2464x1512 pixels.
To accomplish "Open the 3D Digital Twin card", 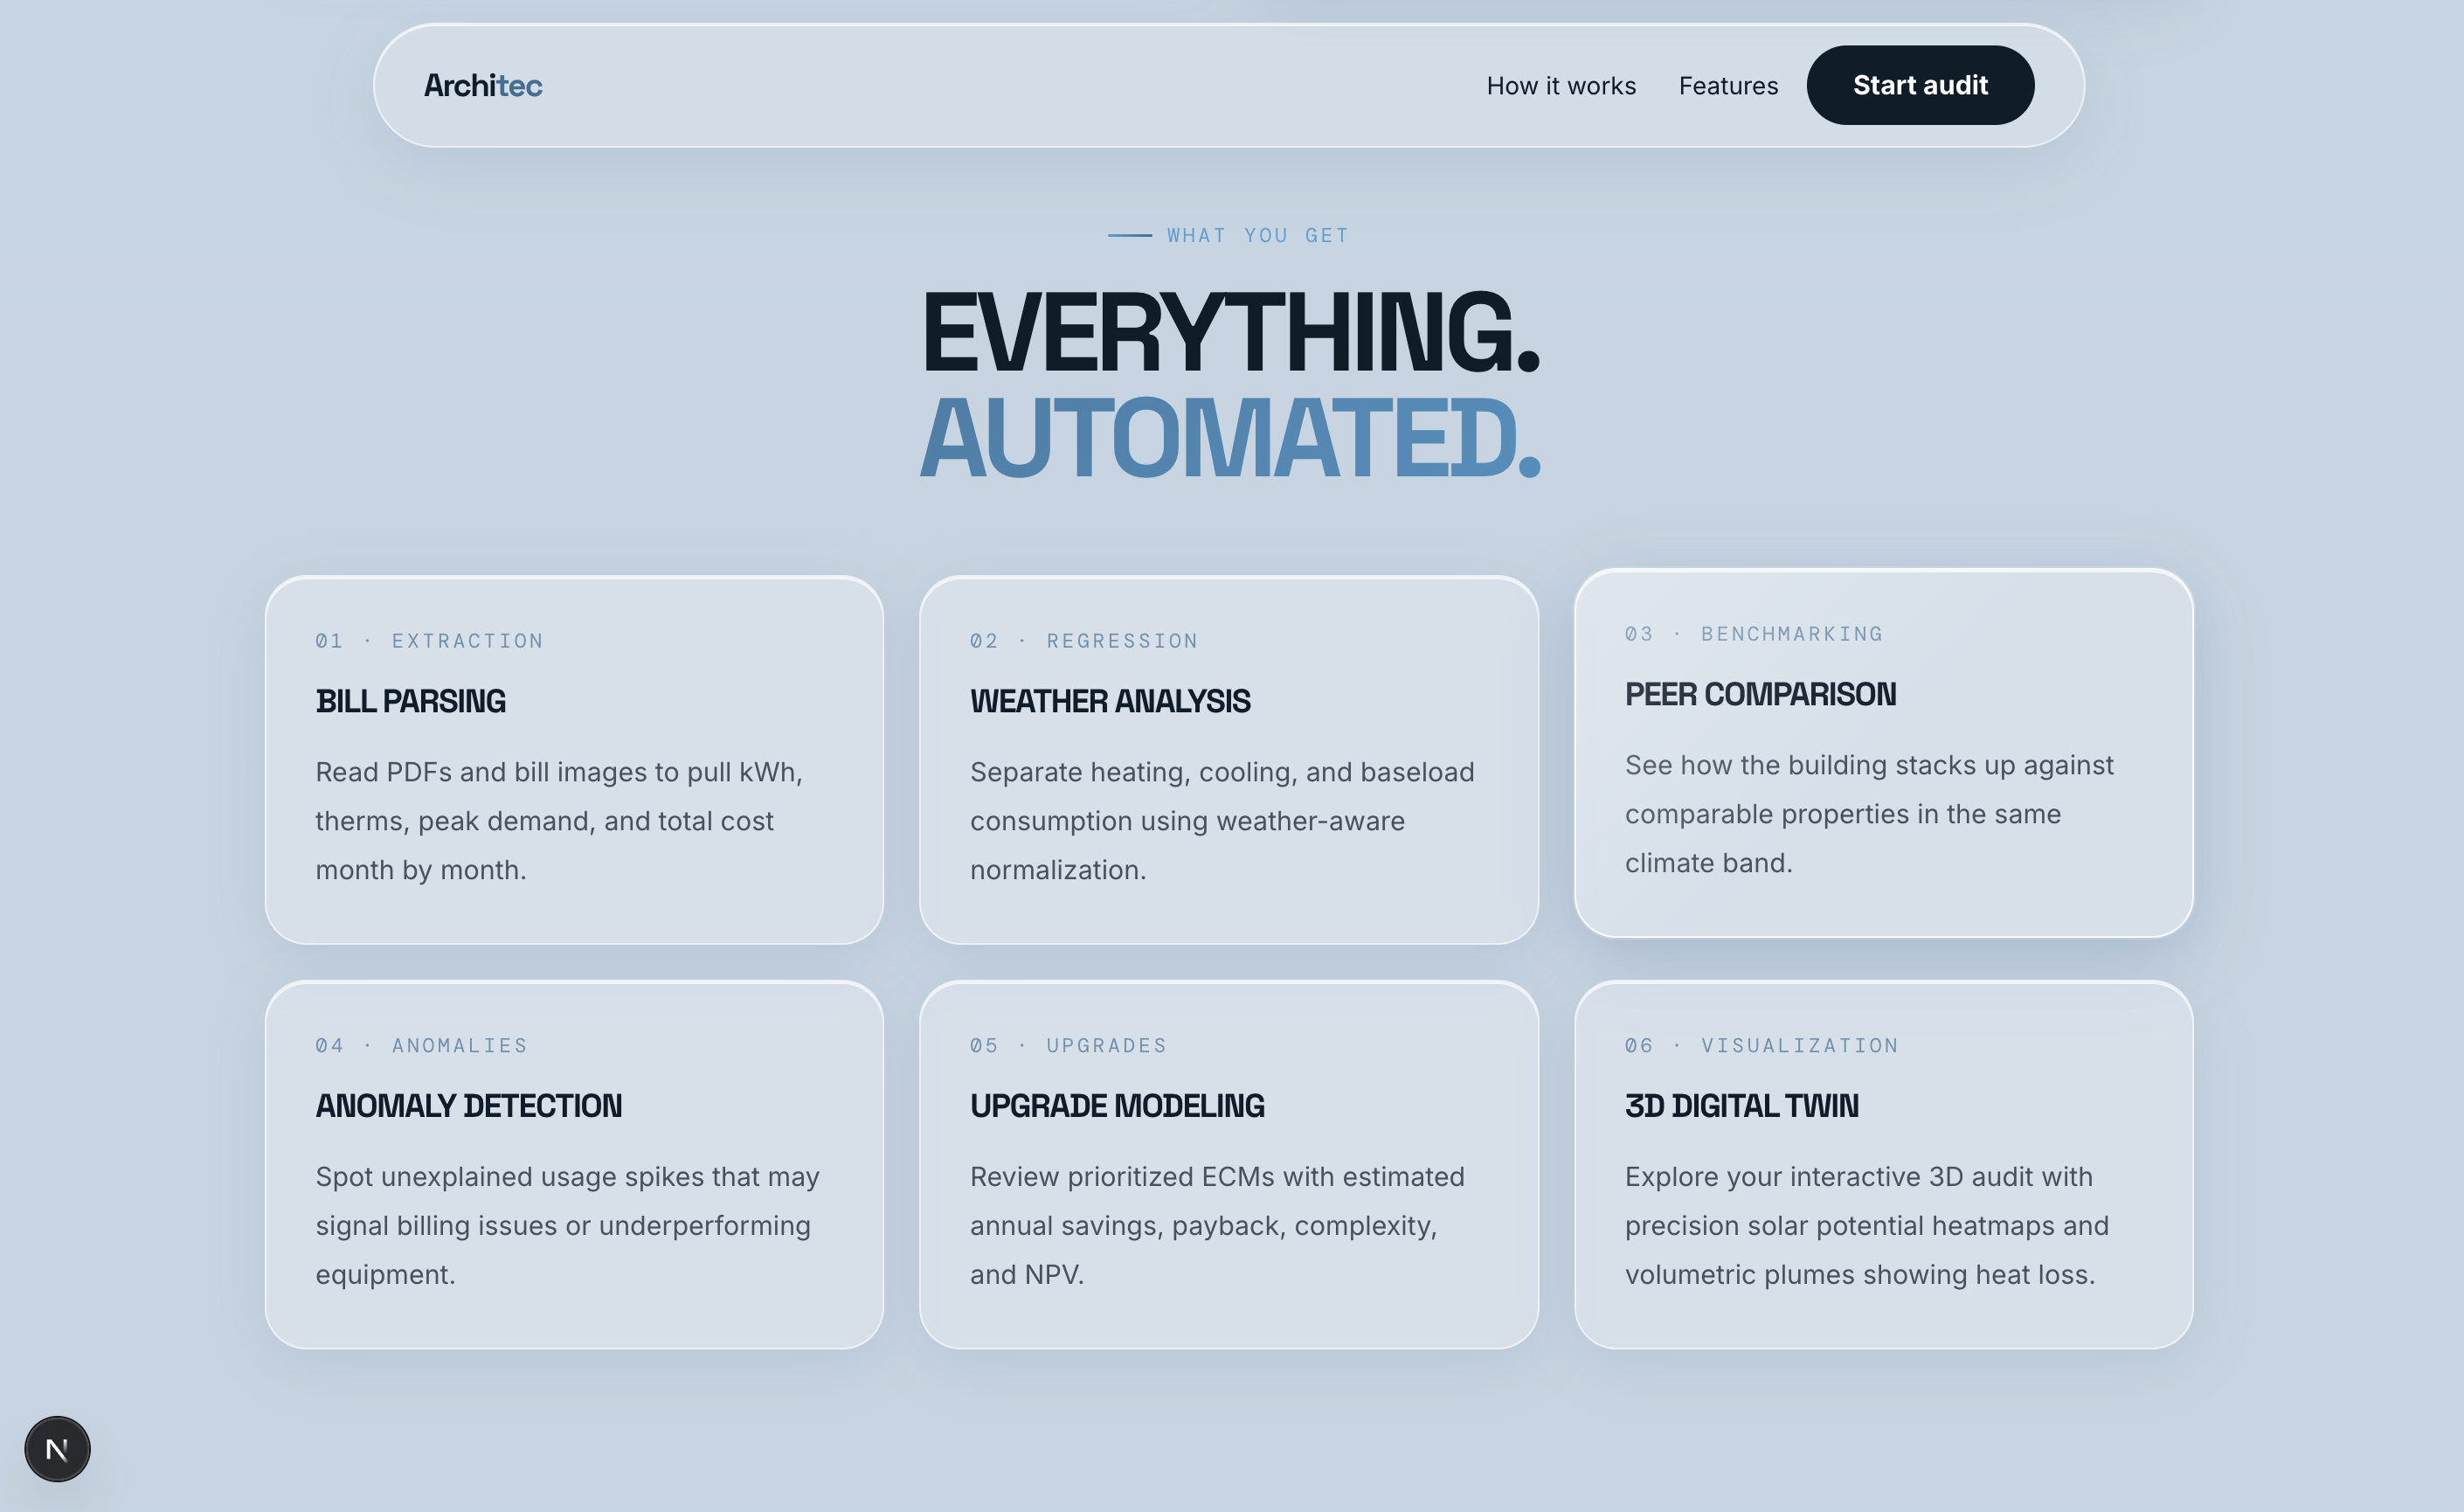I will pos(1883,1165).
